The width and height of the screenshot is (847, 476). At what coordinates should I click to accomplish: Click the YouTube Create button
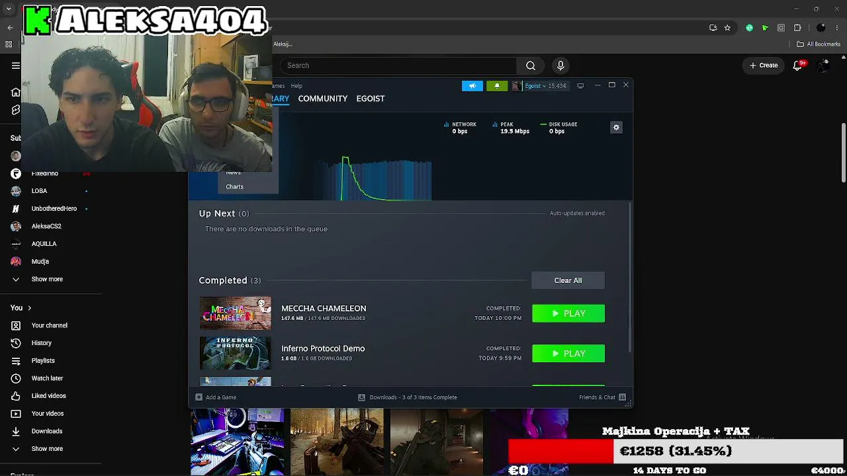[x=764, y=65]
